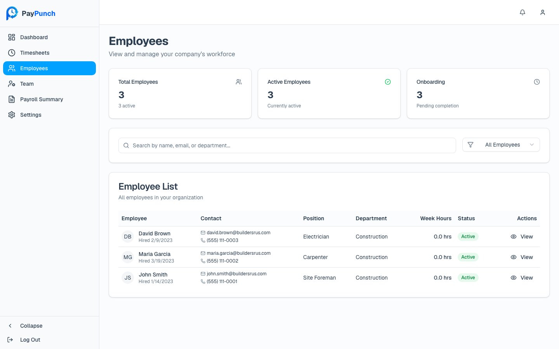559x349 pixels.
Task: Click the envelope icon beside john.smith email
Action: pyautogui.click(x=203, y=274)
